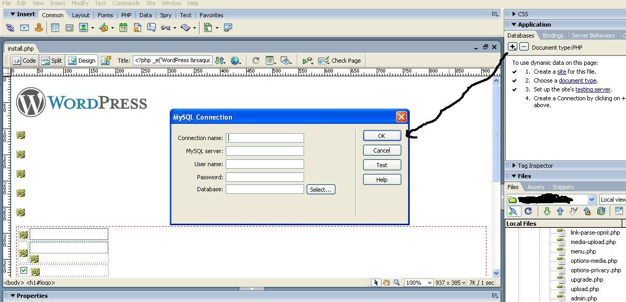
Task: Click the testing server link
Action: (593, 89)
